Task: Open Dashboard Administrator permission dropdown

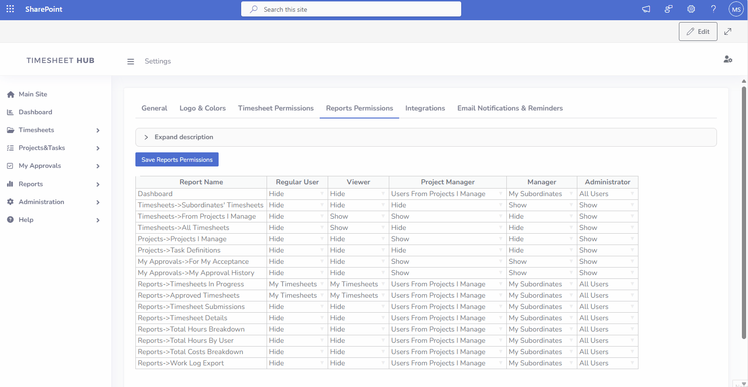Action: 607,194
